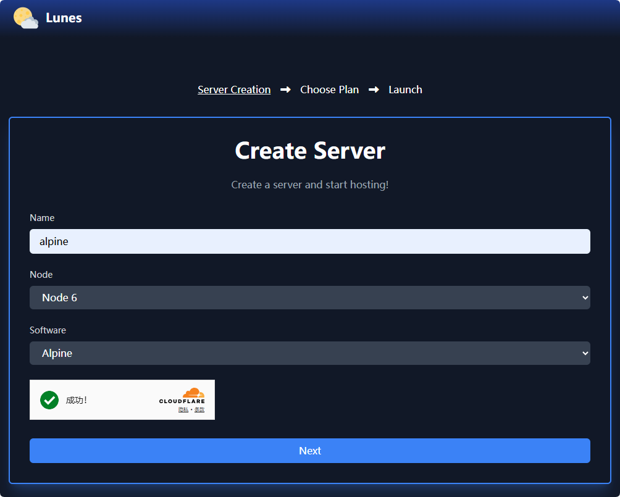The width and height of the screenshot is (620, 497).
Task: Click the arrow between Choose Plan and Launch
Action: point(374,90)
